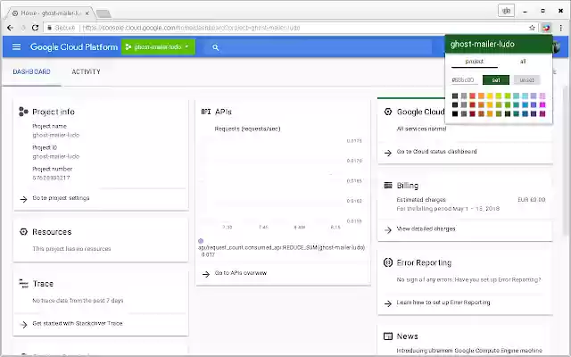
Task: Click the Project number value 57628303217
Action: (x=51, y=178)
